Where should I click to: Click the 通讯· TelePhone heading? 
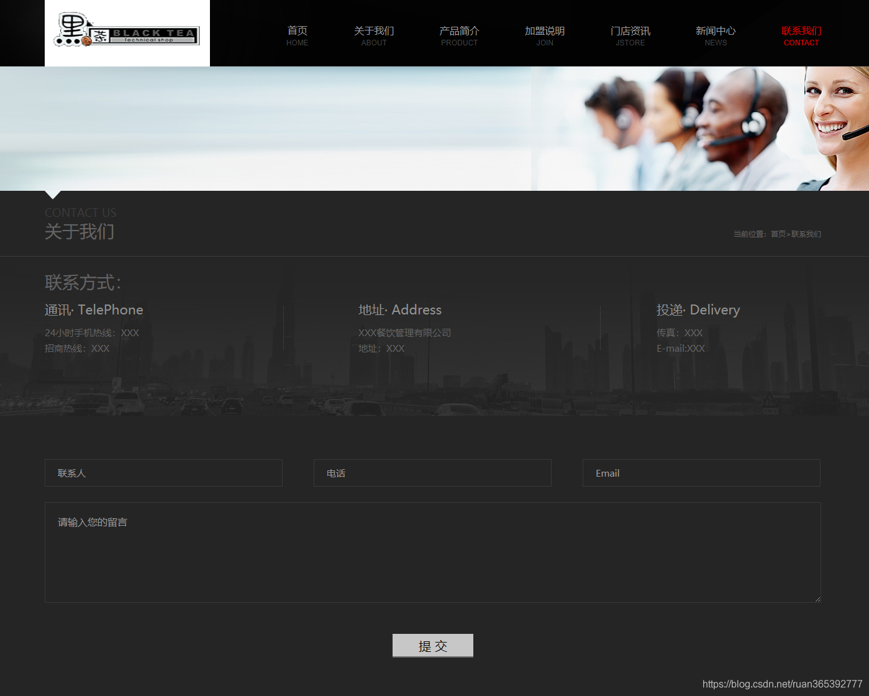pos(94,309)
